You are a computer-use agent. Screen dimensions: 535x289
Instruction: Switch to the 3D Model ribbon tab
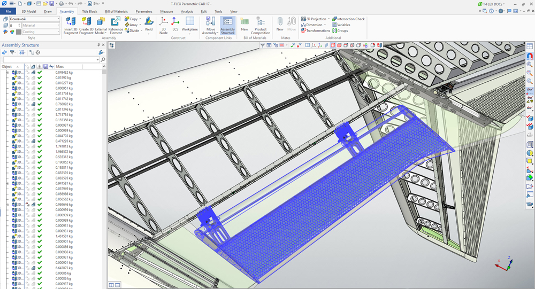(x=29, y=11)
